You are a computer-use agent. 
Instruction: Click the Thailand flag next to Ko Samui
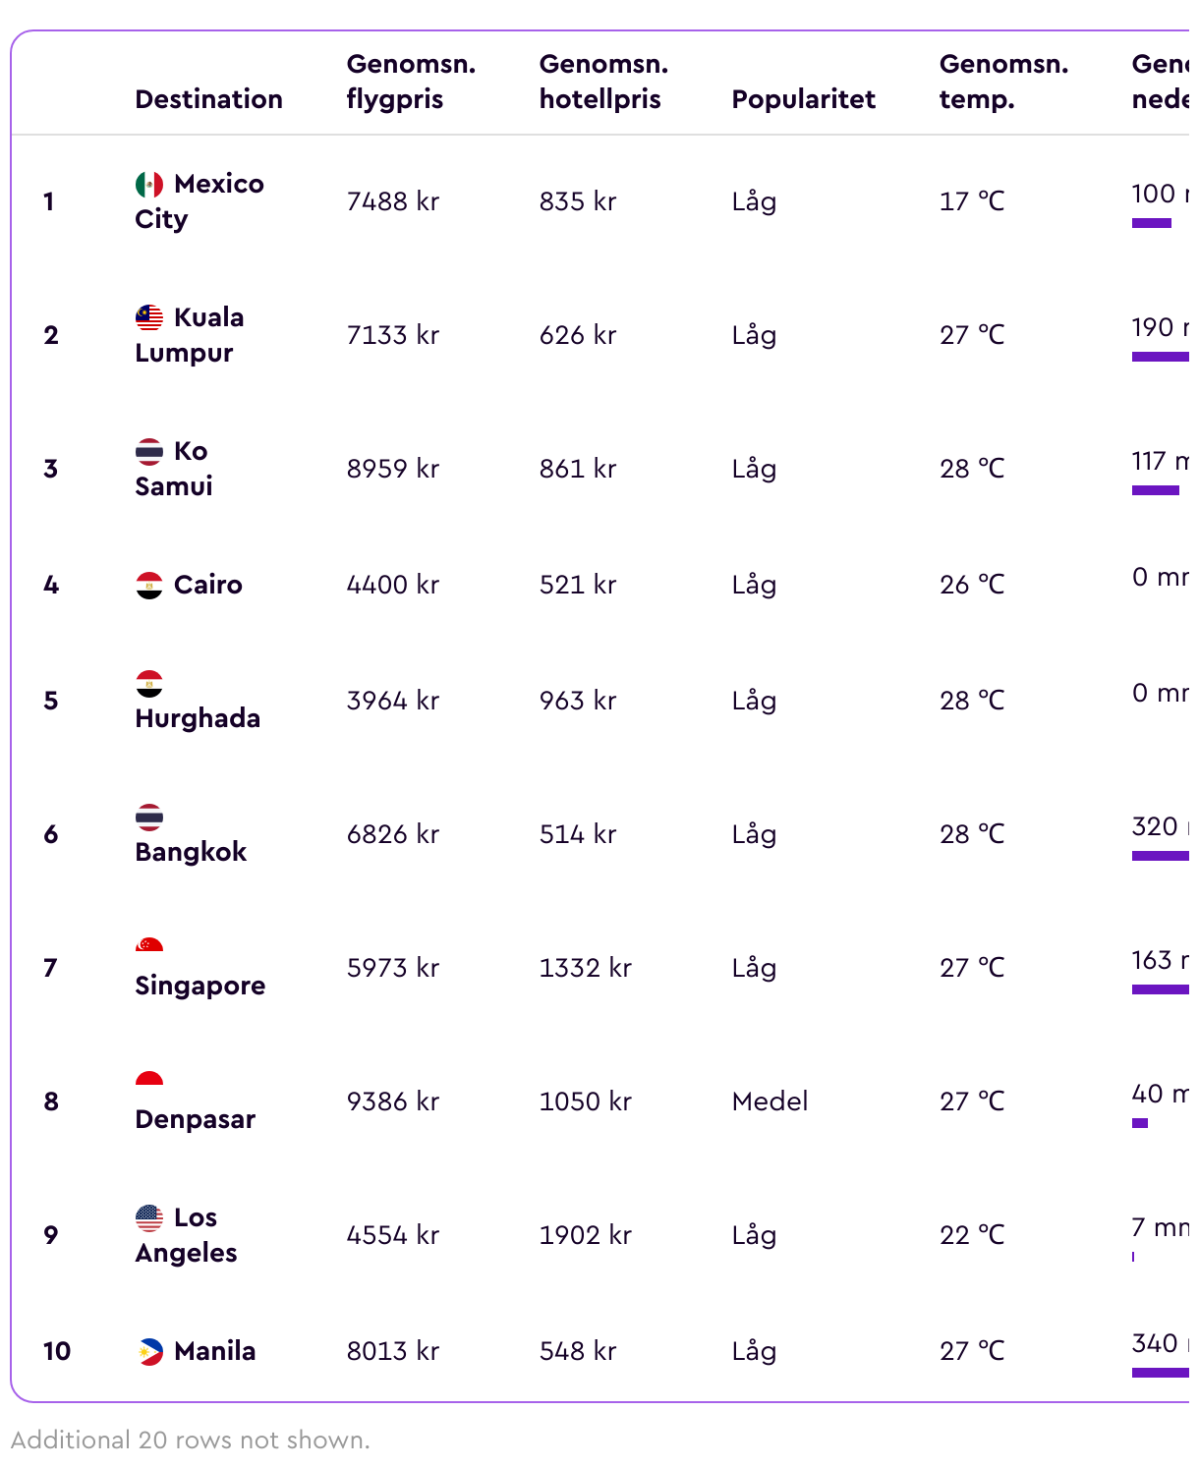click(x=149, y=451)
